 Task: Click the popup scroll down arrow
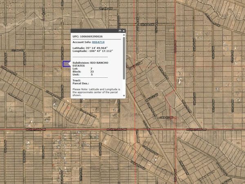(124, 96)
